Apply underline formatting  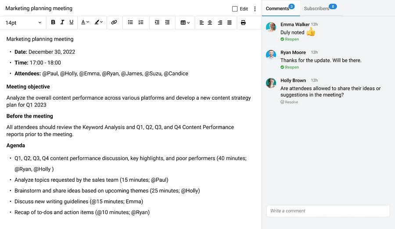click(71, 22)
